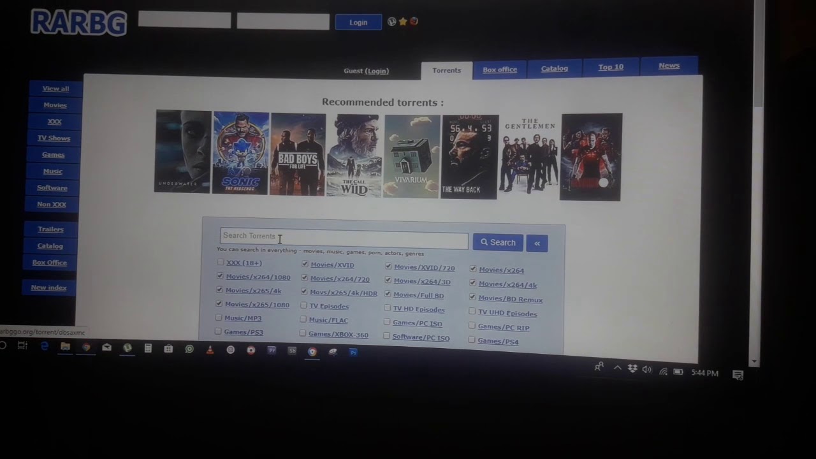Open the Sonic the Hedgehog poster
Image resolution: width=816 pixels, height=459 pixels.
click(x=240, y=153)
